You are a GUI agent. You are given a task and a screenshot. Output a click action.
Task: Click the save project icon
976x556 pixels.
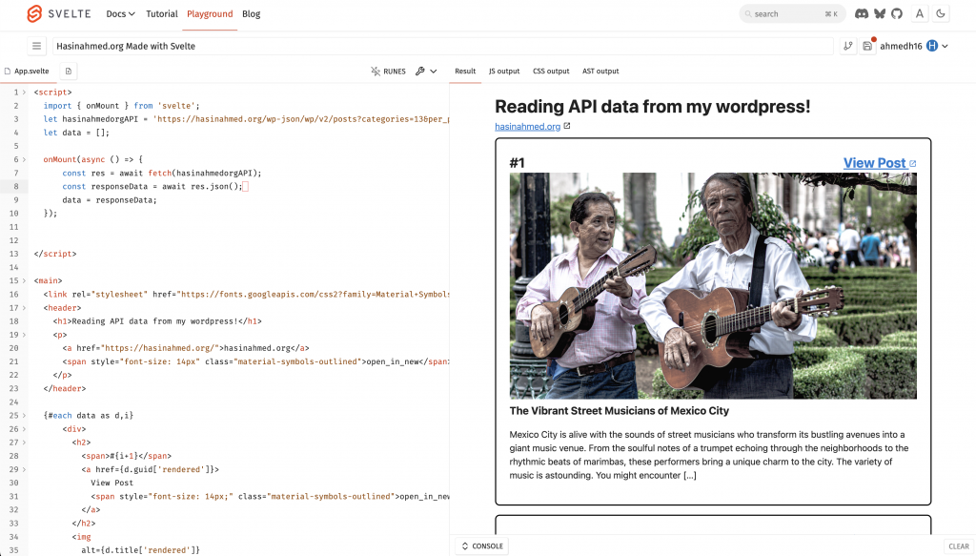pyautogui.click(x=866, y=46)
